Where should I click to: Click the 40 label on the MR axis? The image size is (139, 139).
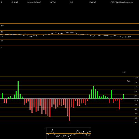[136, 91]
